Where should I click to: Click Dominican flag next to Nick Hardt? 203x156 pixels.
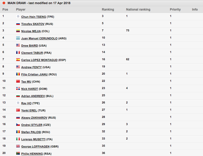pos(18,89)
